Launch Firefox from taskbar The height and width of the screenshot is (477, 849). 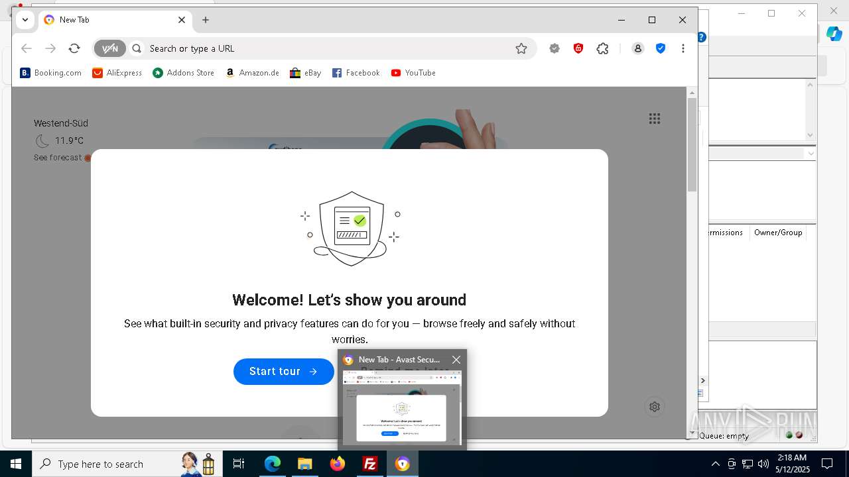[338, 464]
